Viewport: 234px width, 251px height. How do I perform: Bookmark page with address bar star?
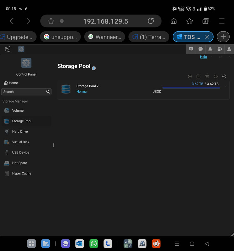pyautogui.click(x=51, y=21)
